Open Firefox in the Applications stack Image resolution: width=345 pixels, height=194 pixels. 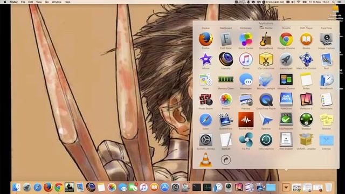click(205, 39)
